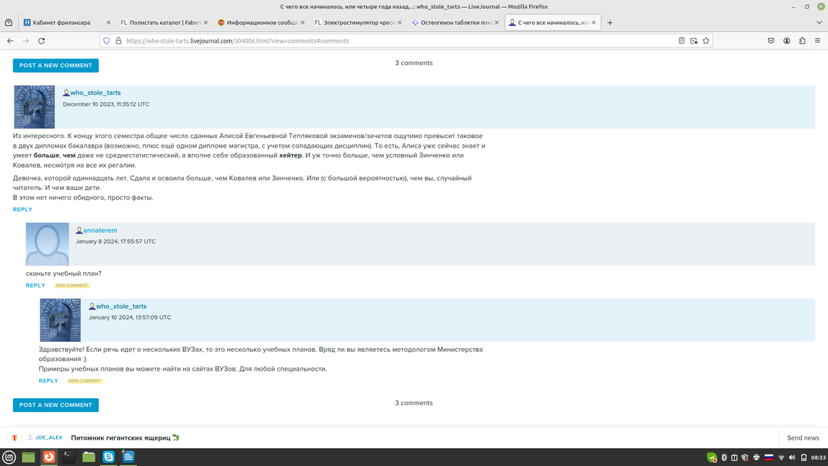The image size is (828, 466).
Task: Click the upper POST A NEW COMMENT button
Action: tap(56, 66)
